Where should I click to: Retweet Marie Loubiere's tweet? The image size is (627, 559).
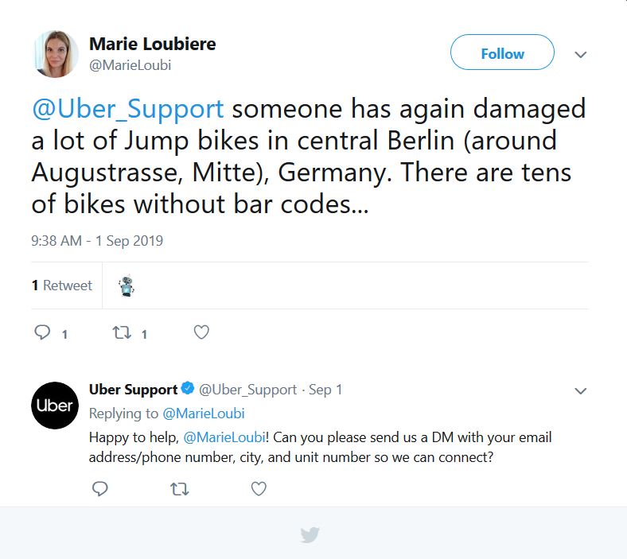pyautogui.click(x=122, y=332)
